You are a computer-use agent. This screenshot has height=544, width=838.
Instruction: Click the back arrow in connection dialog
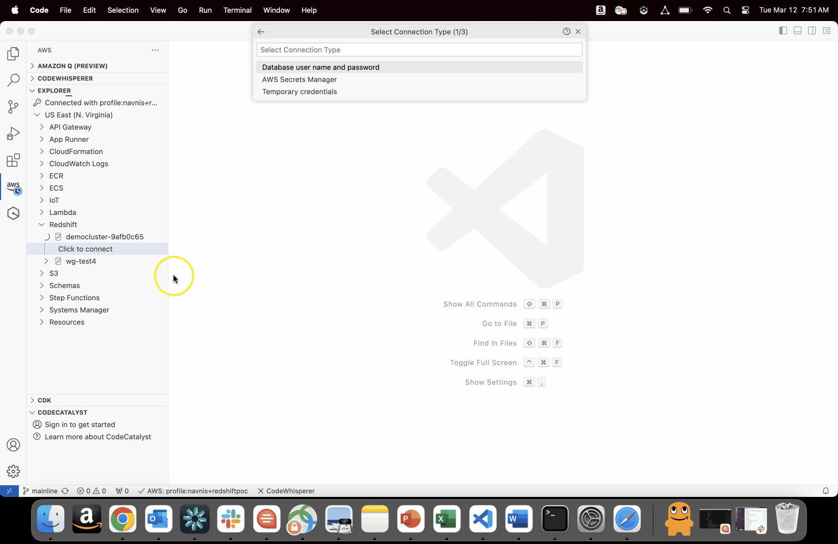coord(261,32)
